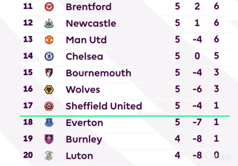The height and width of the screenshot is (166, 238).
Task: Click the Chelsea club crest
Action: 49,56
